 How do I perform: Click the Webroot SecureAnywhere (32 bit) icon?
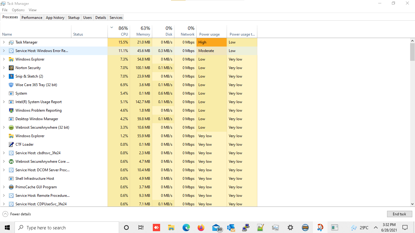[11, 127]
